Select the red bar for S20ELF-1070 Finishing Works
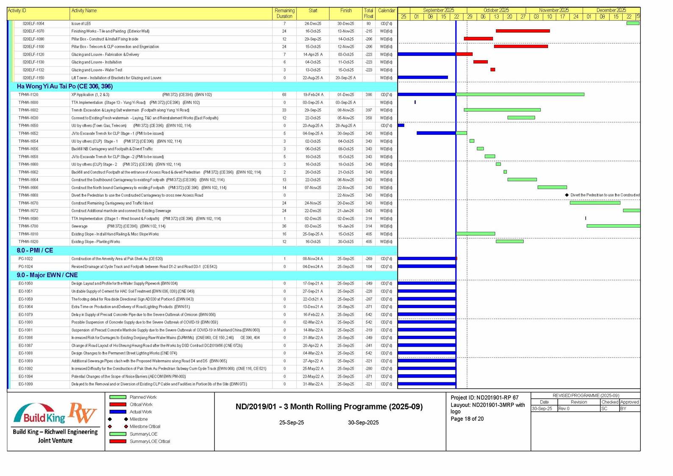Viewport: 673px width, 476px height. click(x=523, y=31)
